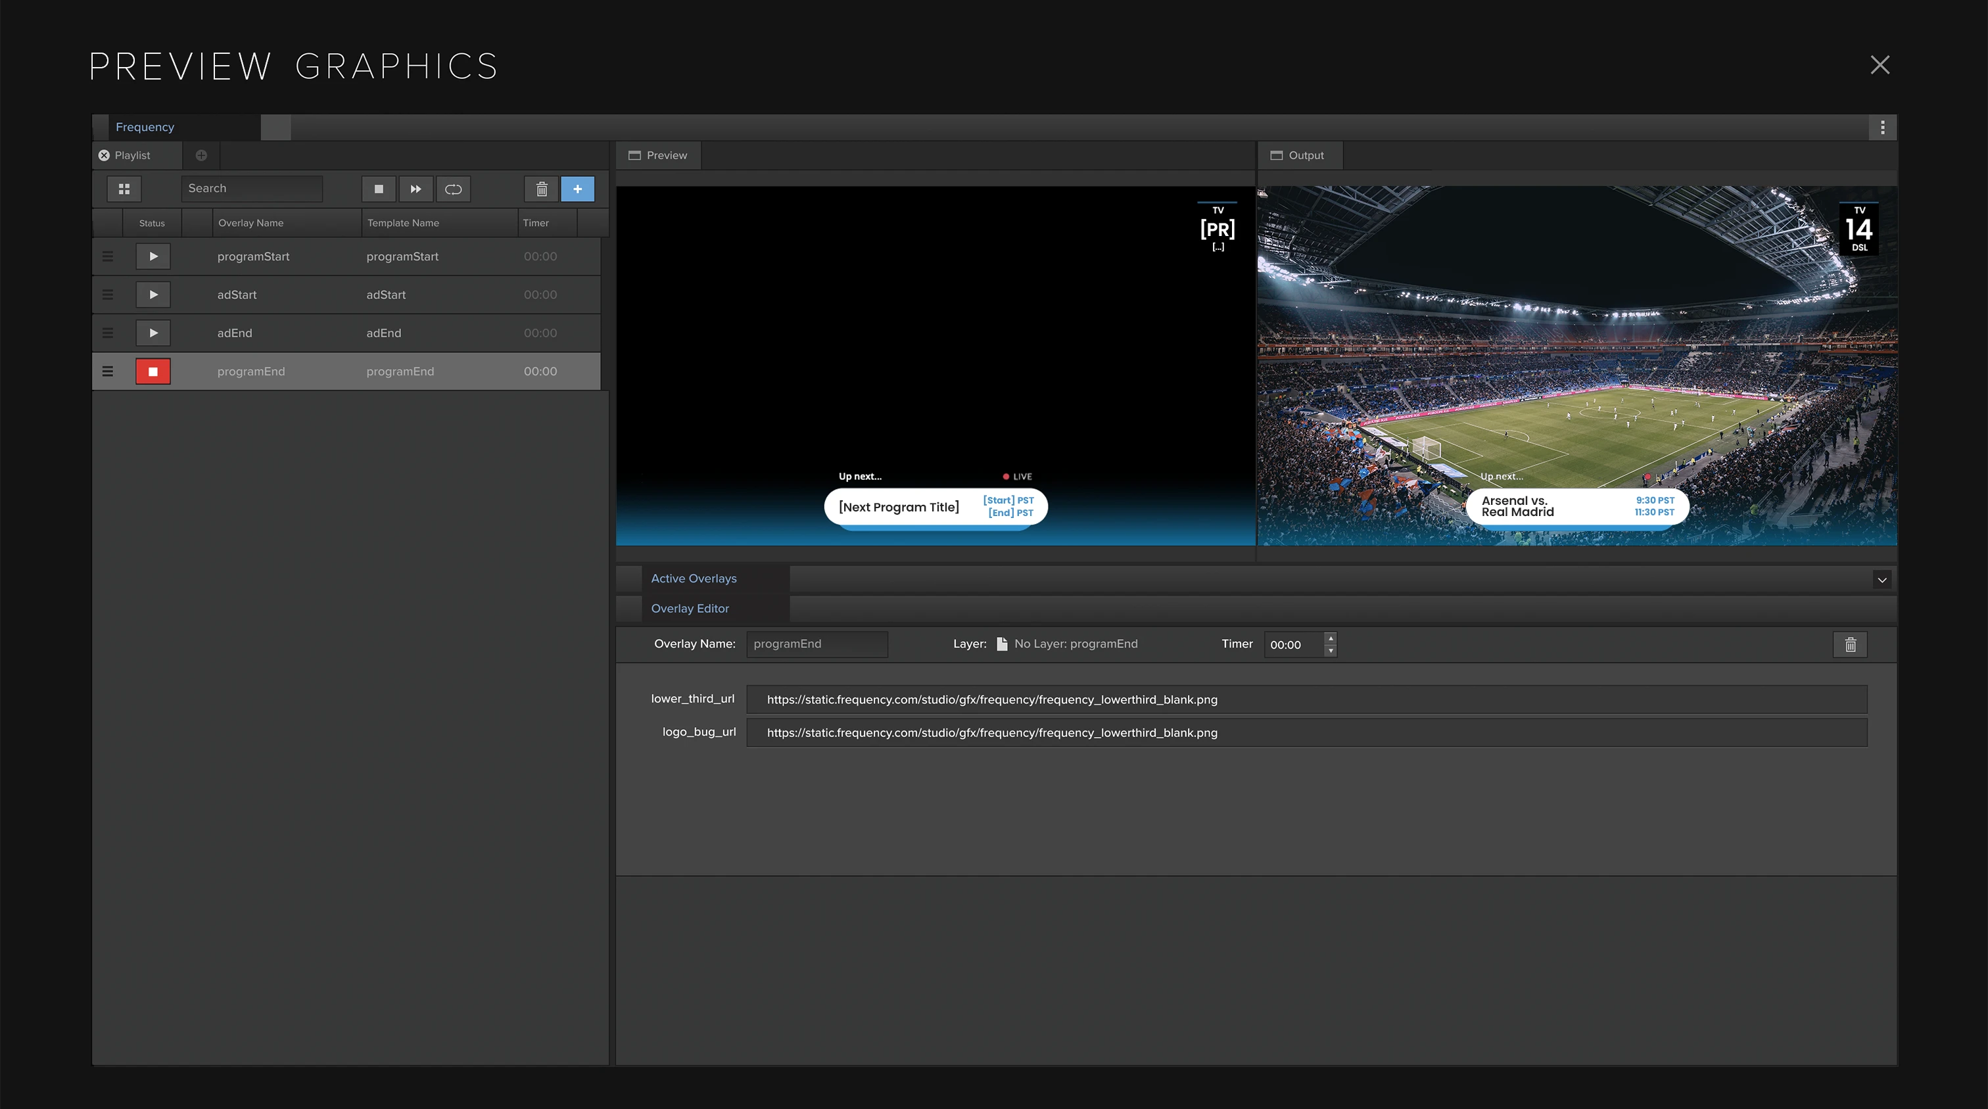This screenshot has height=1109, width=1988.
Task: Toggle the loop playlist icon
Action: [453, 189]
